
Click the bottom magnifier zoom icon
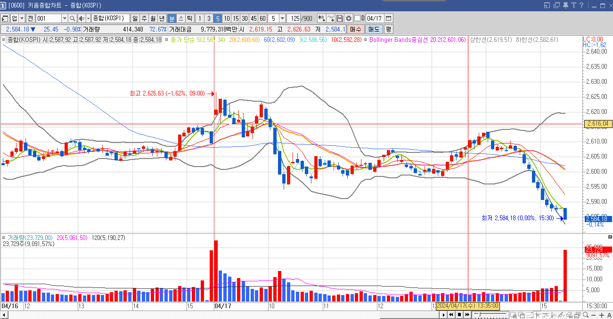tap(586, 315)
